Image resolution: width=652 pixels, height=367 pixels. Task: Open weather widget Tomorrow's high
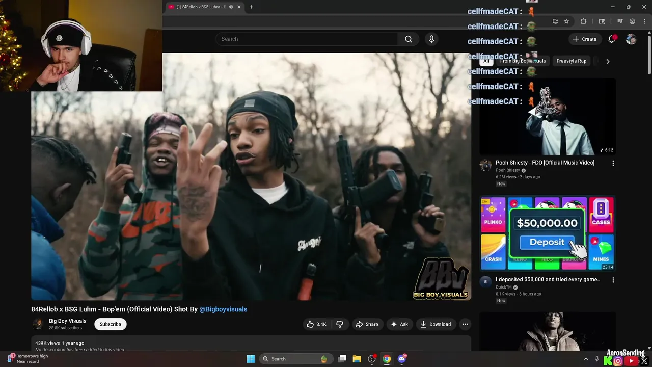point(28,359)
